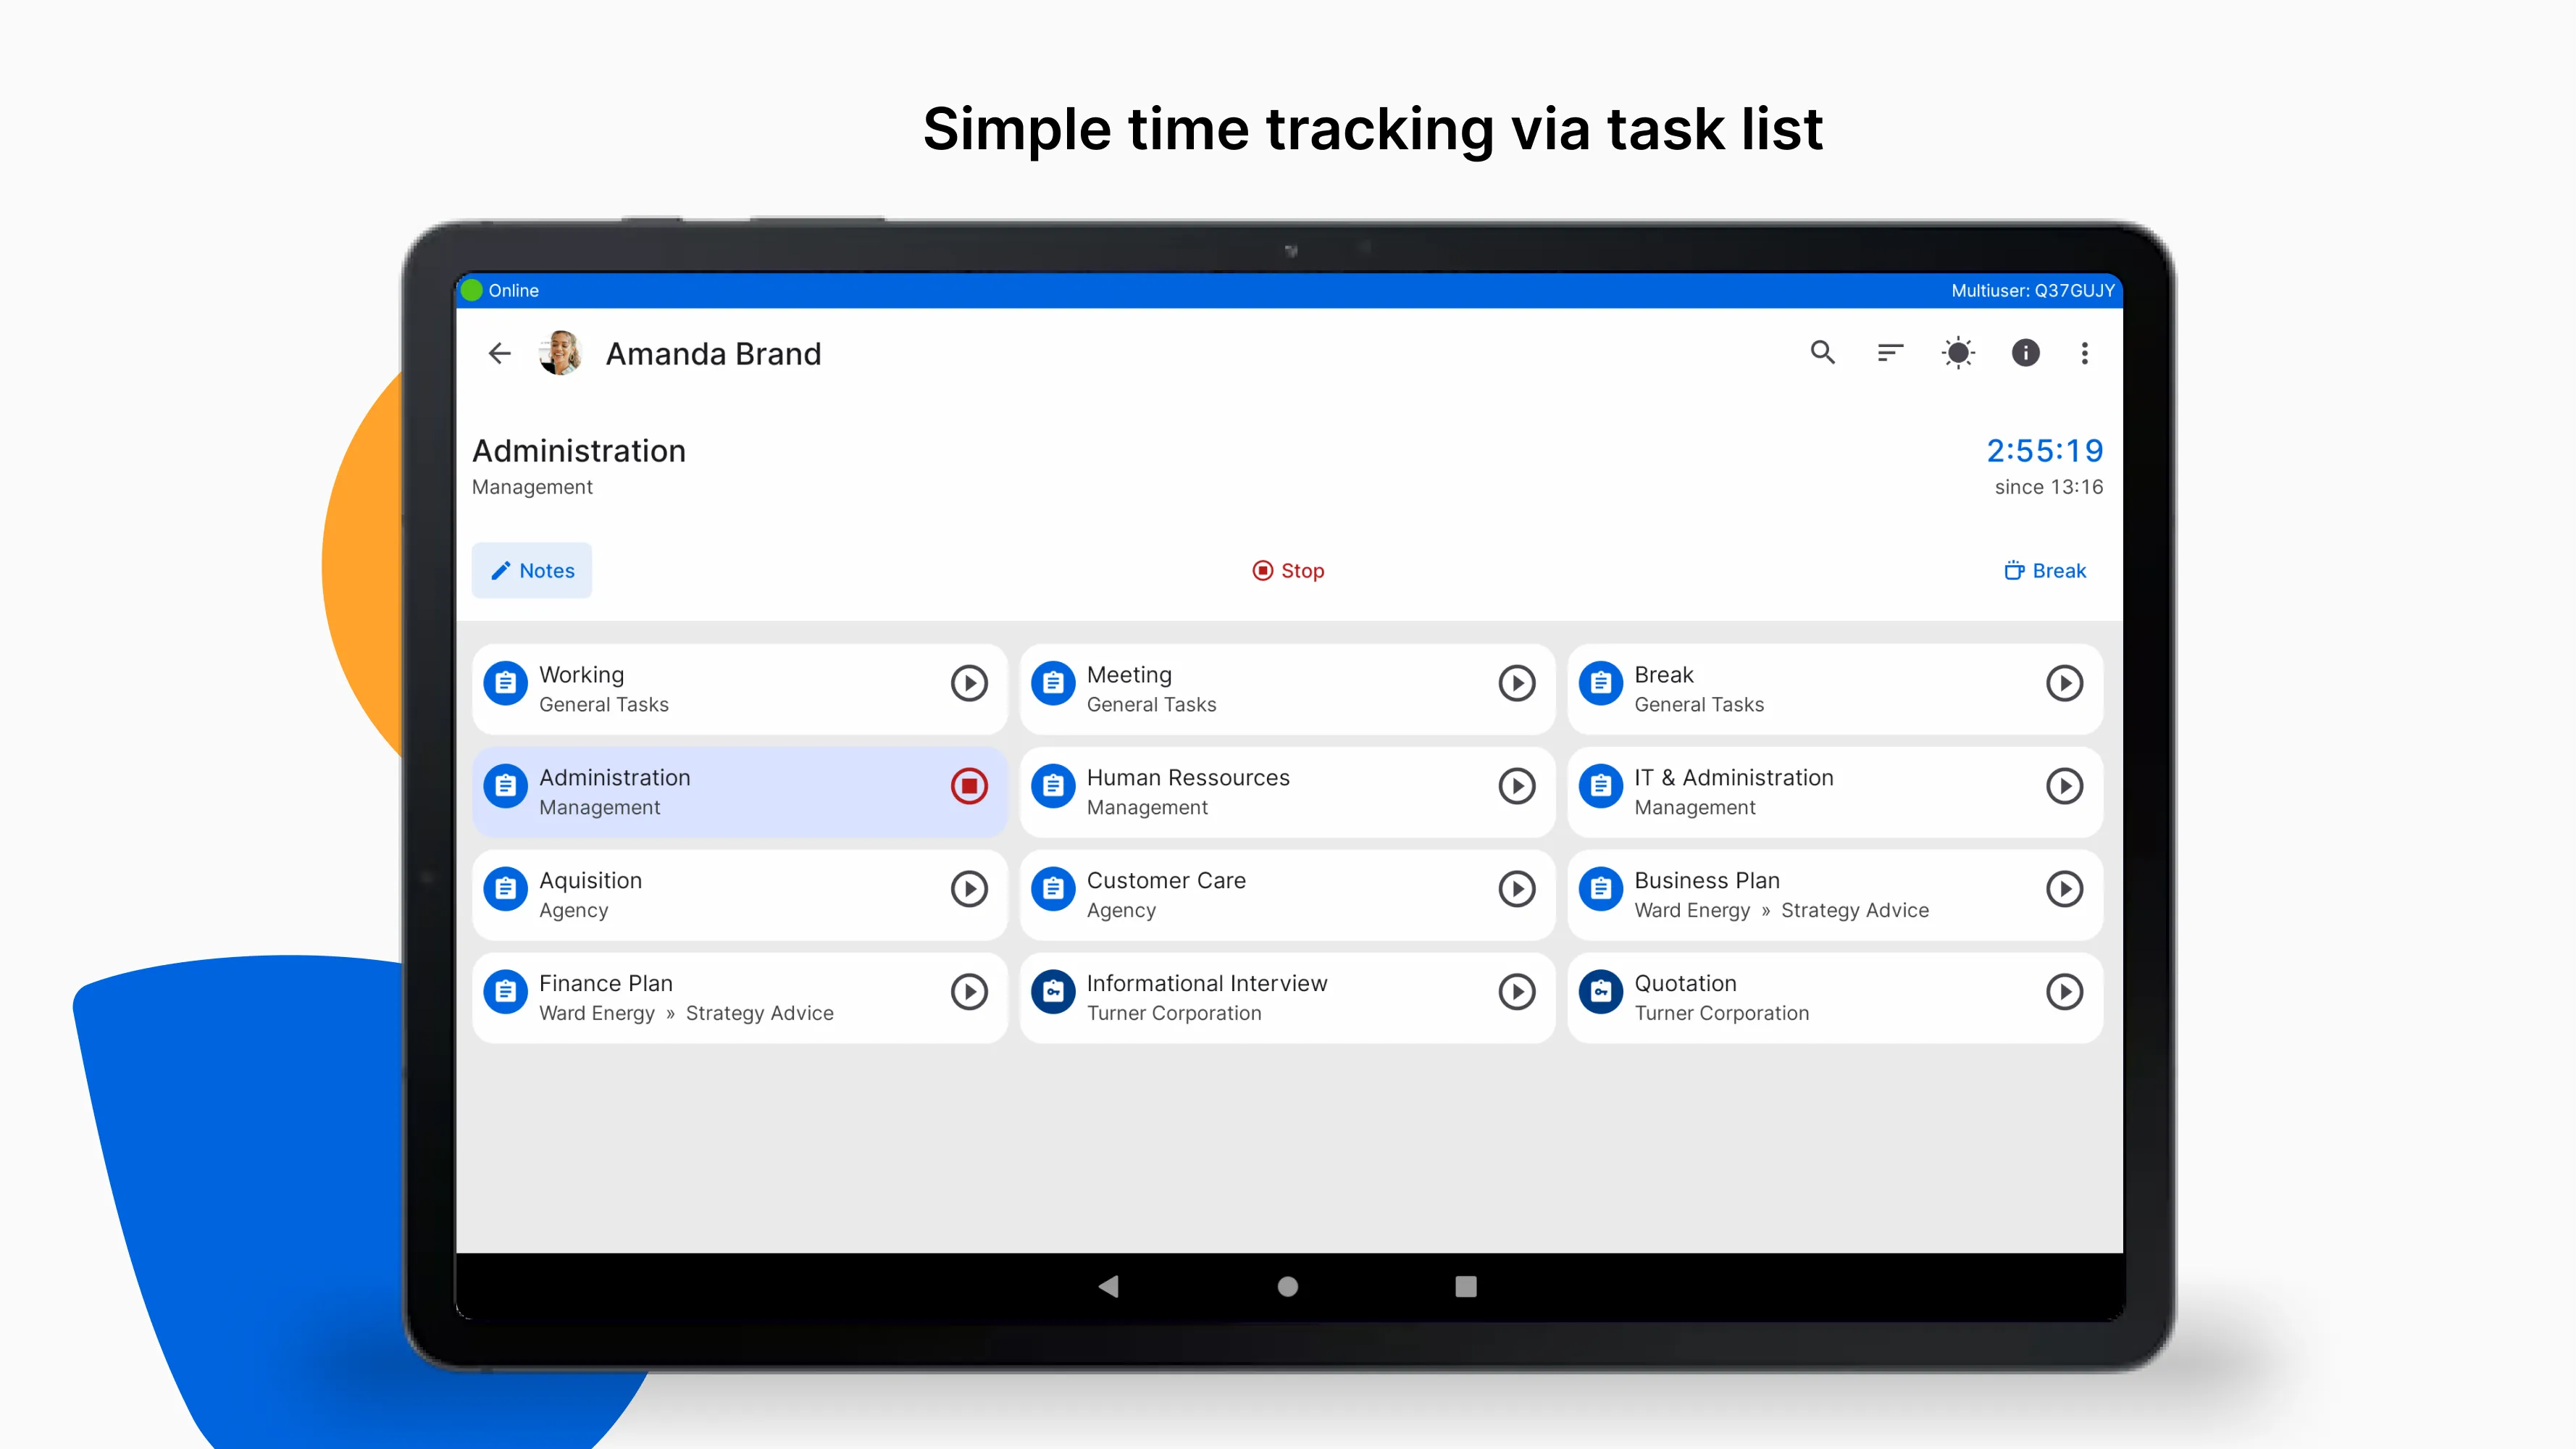Open the overflow menu icon
2576x1449 pixels.
coord(2086,352)
